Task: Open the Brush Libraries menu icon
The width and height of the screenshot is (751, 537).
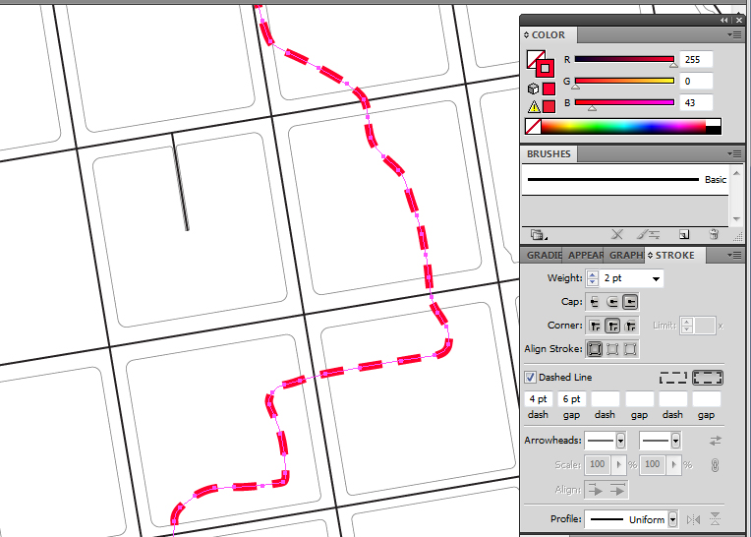Action: pyautogui.click(x=539, y=235)
